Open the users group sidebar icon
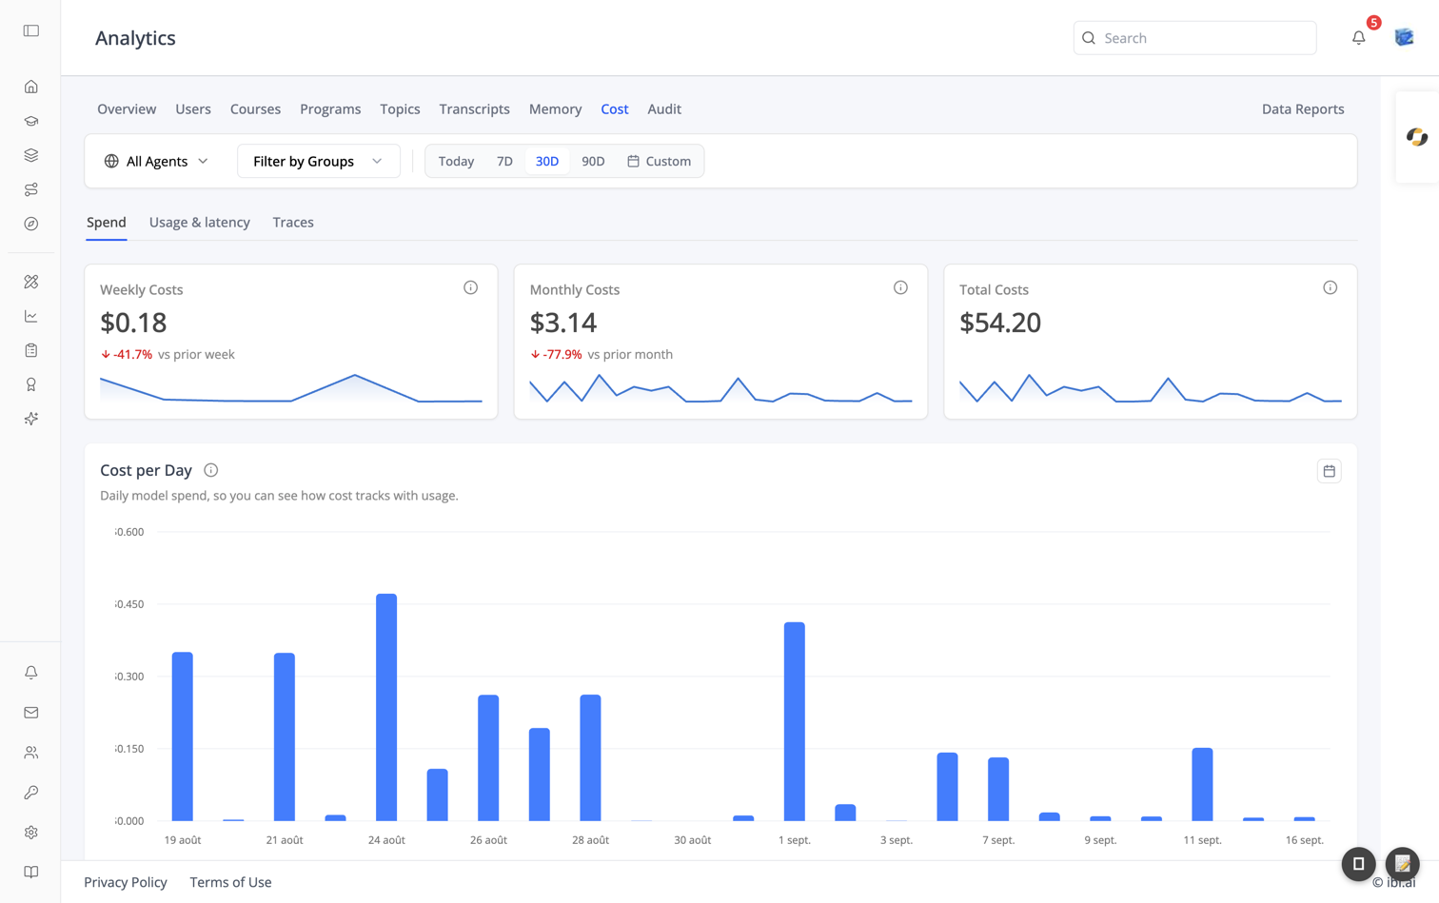Image resolution: width=1439 pixels, height=903 pixels. click(x=31, y=753)
